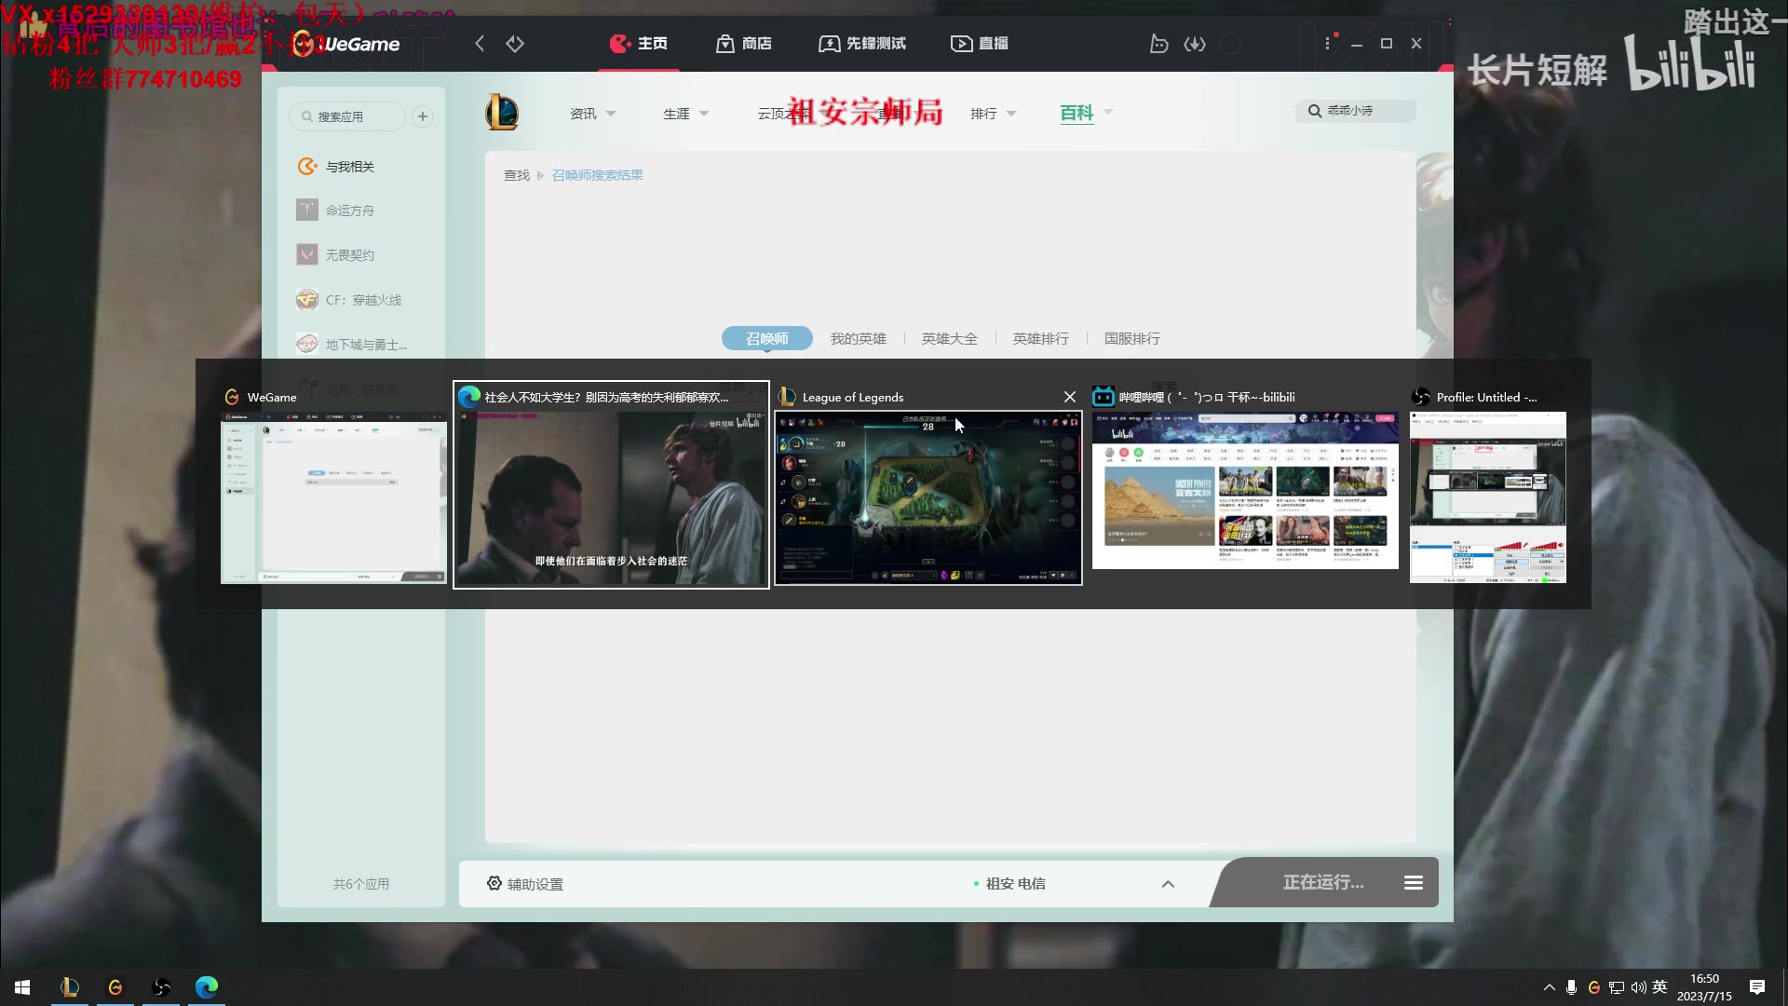
Task: Switch the 英 input method indicator
Action: [1659, 987]
